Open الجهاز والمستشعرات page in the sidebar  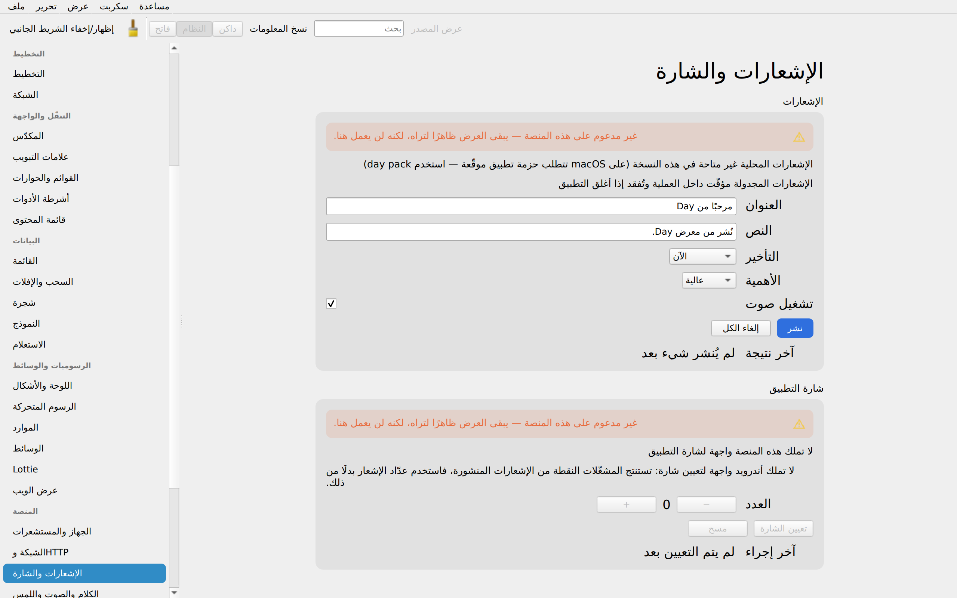(84, 531)
